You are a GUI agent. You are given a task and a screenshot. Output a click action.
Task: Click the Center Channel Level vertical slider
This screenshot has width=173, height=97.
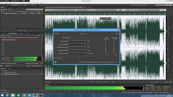[x=107, y=47]
